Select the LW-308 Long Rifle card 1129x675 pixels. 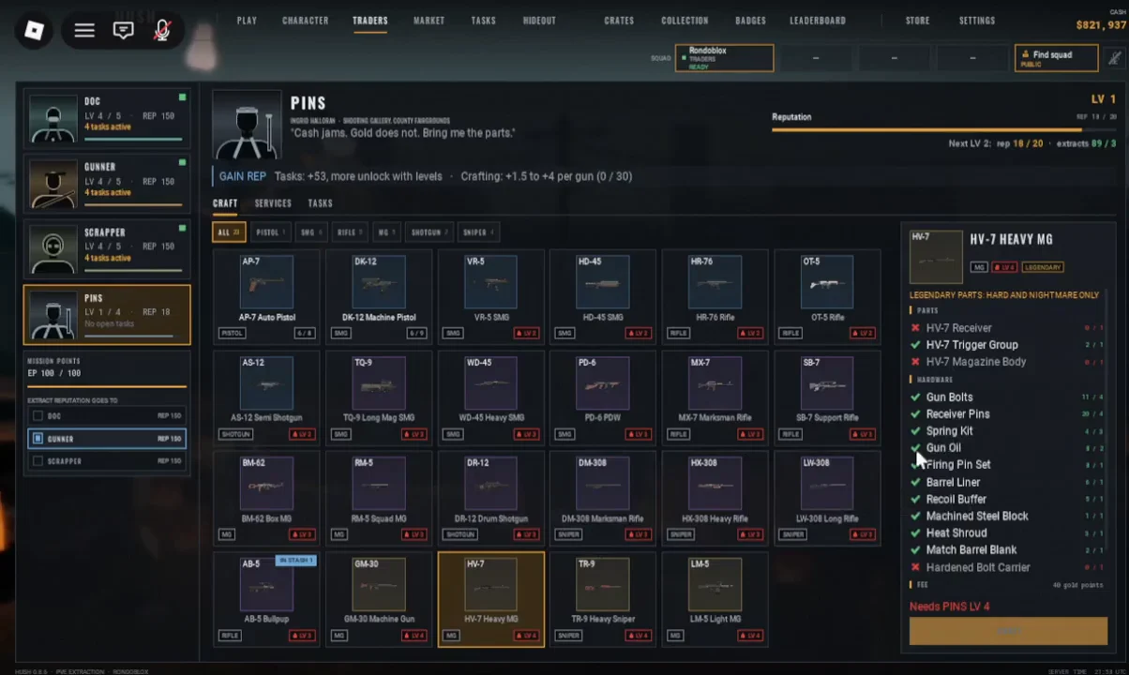827,498
